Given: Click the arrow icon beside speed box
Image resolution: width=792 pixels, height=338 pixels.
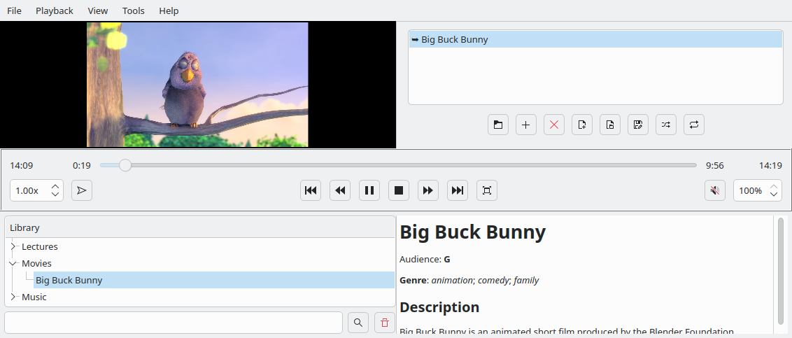Looking at the screenshot, I should click(82, 190).
